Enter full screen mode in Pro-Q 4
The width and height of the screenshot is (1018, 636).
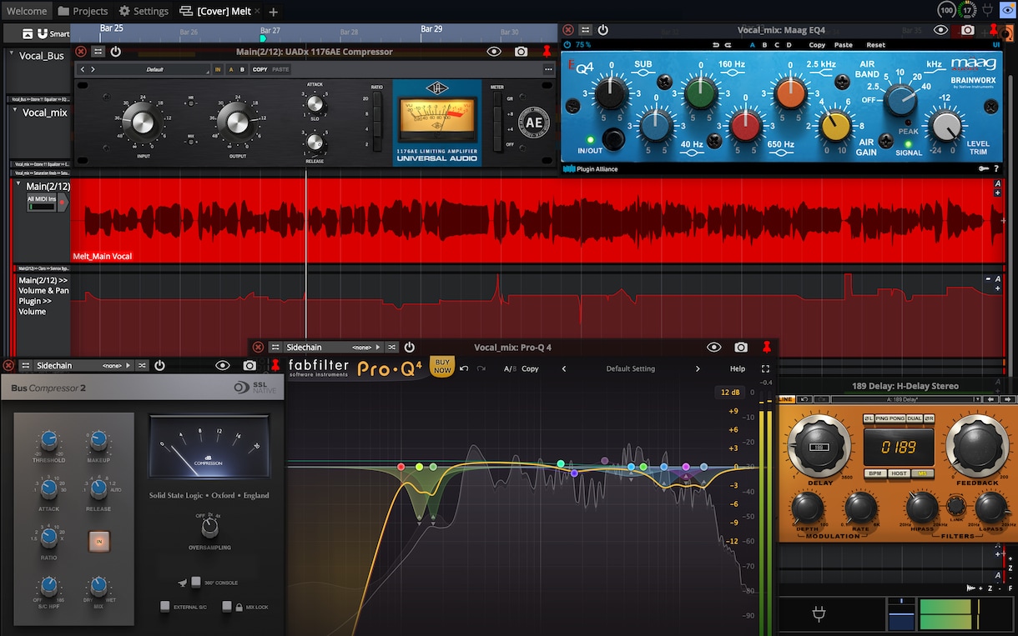tap(766, 368)
